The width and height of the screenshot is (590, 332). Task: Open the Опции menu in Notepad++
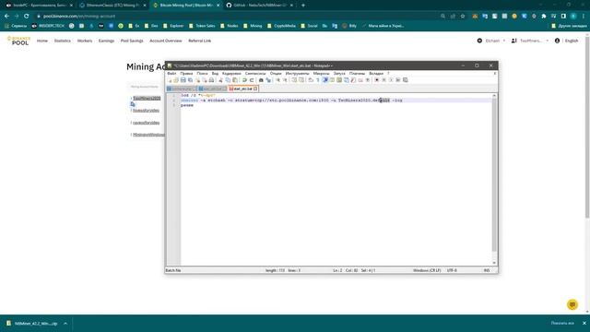click(x=276, y=74)
